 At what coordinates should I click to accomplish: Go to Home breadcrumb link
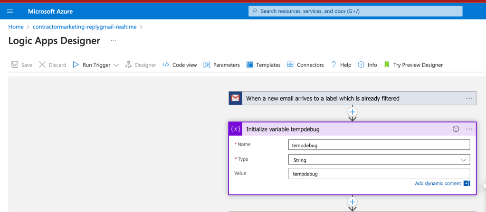point(16,27)
